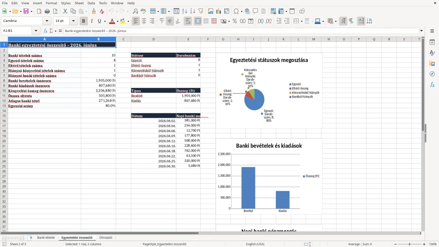Open font color dropdown arrow

(117, 21)
